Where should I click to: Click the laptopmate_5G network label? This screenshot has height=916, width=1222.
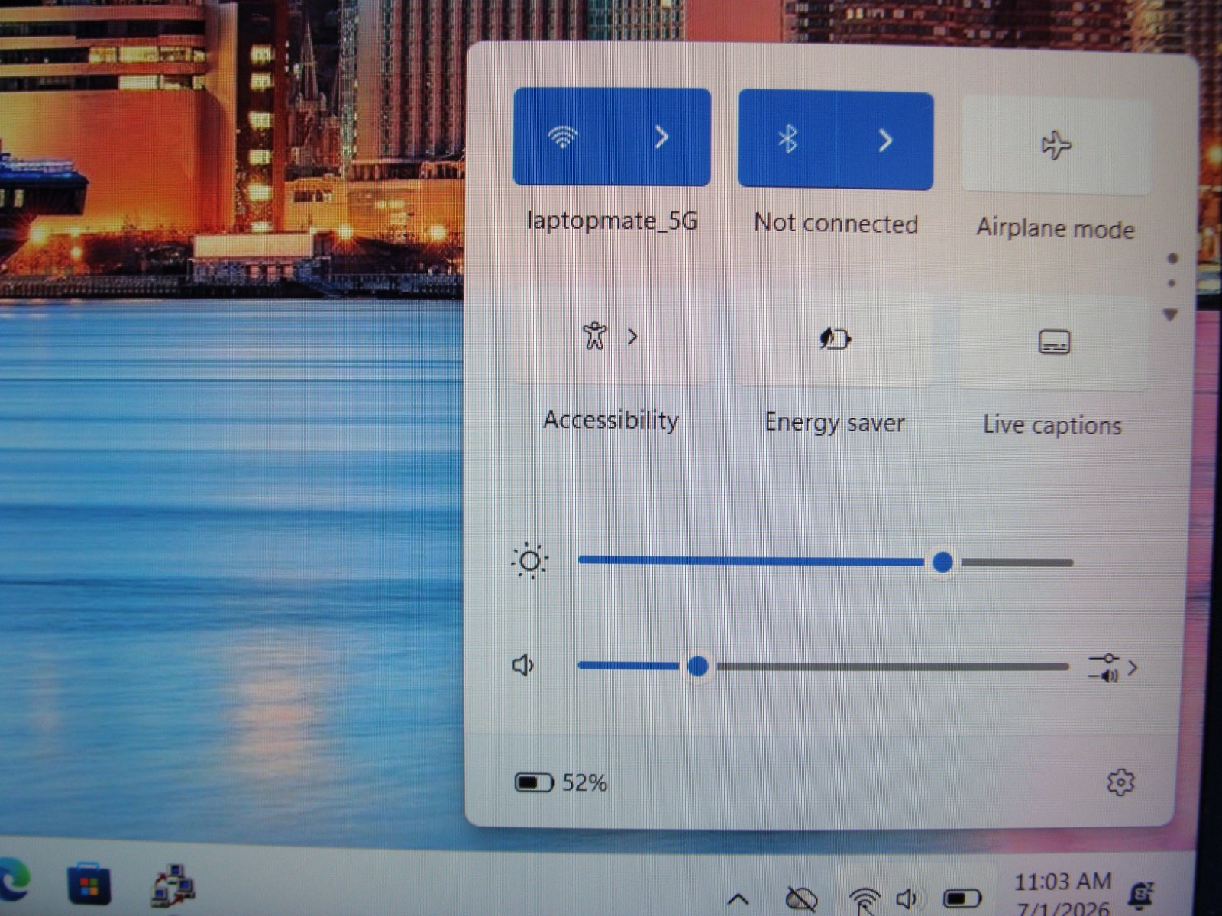coord(613,221)
